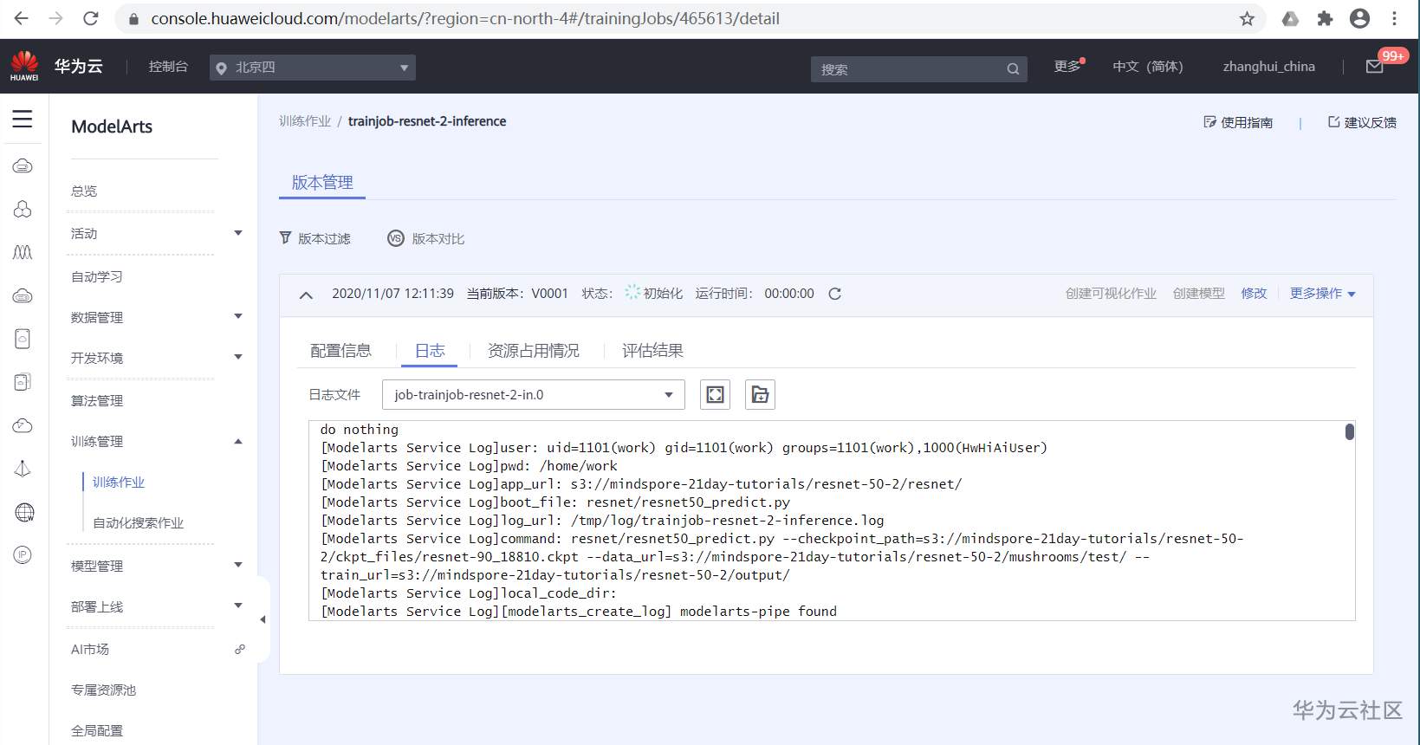Click the sailboat icon in the icon rail
Image resolution: width=1420 pixels, height=745 pixels.
(23, 469)
